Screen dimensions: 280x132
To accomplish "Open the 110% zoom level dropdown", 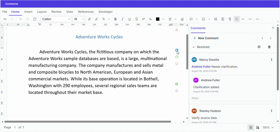I will [x=268, y=127].
